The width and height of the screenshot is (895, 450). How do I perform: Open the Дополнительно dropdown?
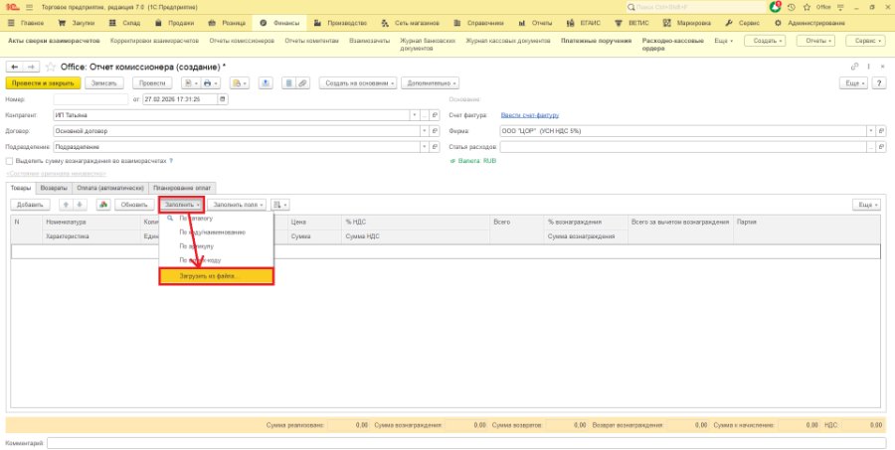pos(430,83)
